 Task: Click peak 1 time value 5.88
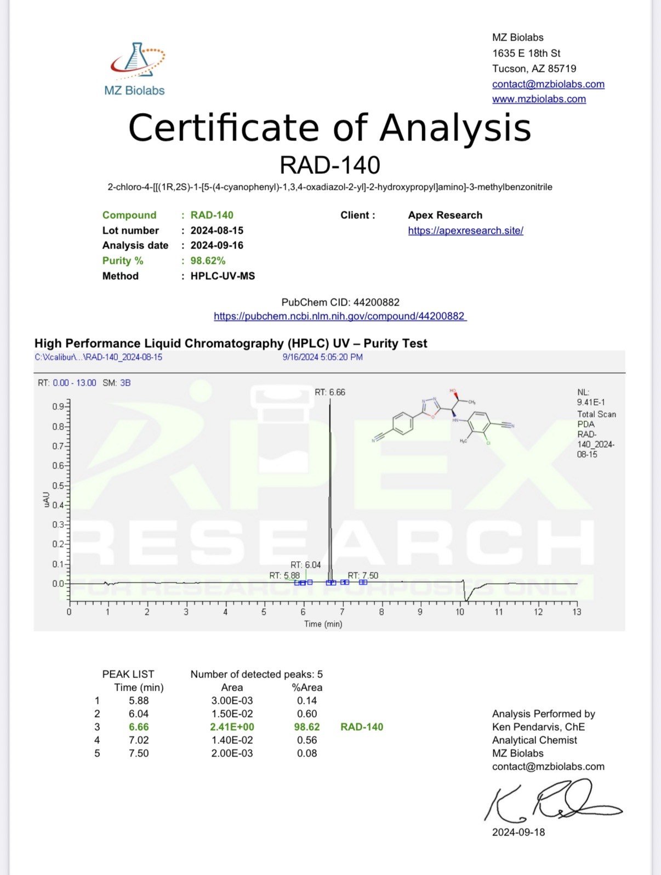coord(139,701)
